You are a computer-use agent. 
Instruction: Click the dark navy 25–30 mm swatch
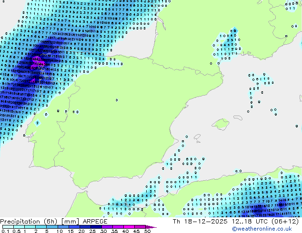tap(96, 227)
